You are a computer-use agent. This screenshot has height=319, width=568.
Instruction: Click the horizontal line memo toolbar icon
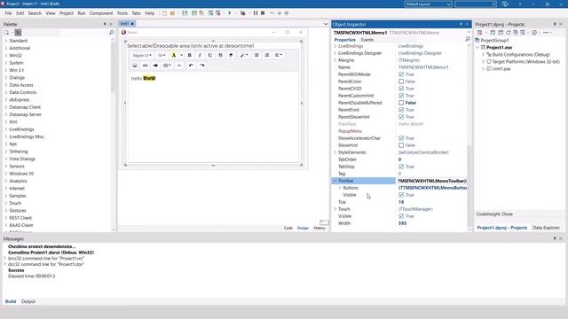179,66
